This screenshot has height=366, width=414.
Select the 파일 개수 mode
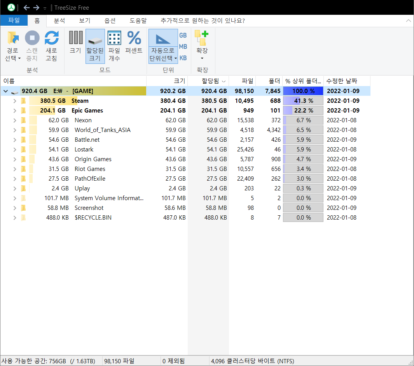tap(114, 46)
